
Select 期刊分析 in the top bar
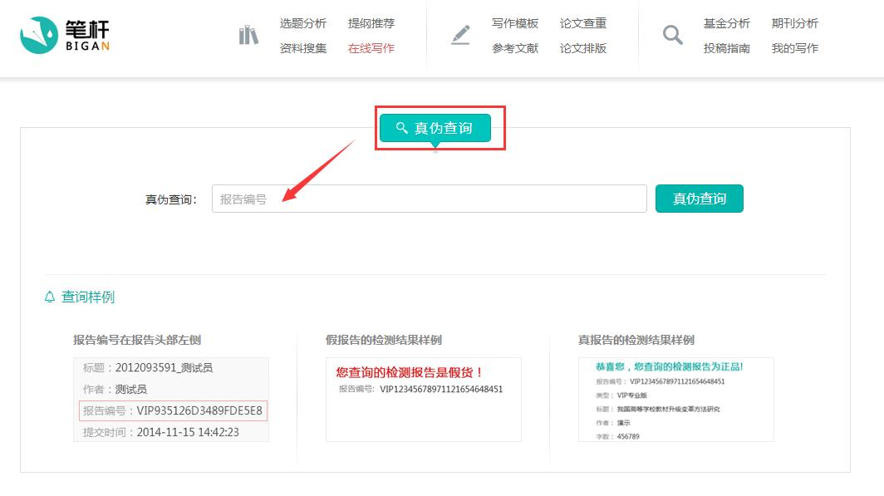point(796,23)
